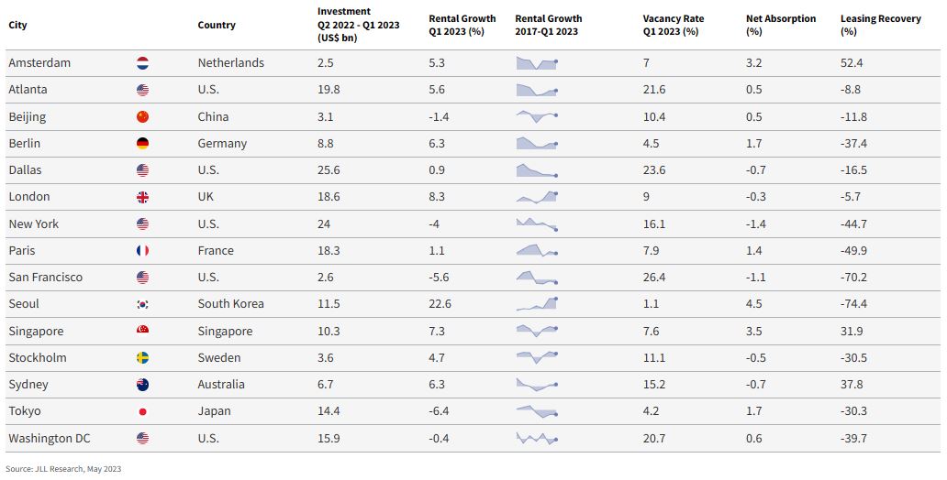Open Seoul's rental growth sparkline chart
This screenshot has height=480, width=947.
click(537, 304)
